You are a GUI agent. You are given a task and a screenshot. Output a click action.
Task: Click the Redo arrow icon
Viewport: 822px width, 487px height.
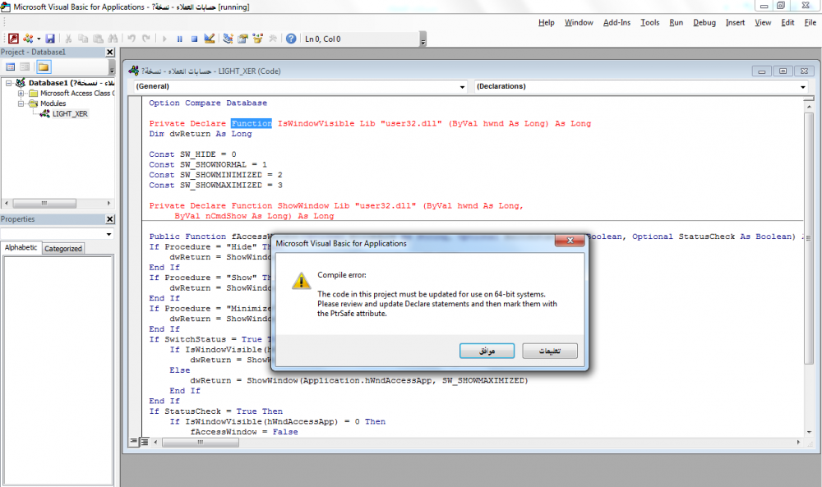146,39
